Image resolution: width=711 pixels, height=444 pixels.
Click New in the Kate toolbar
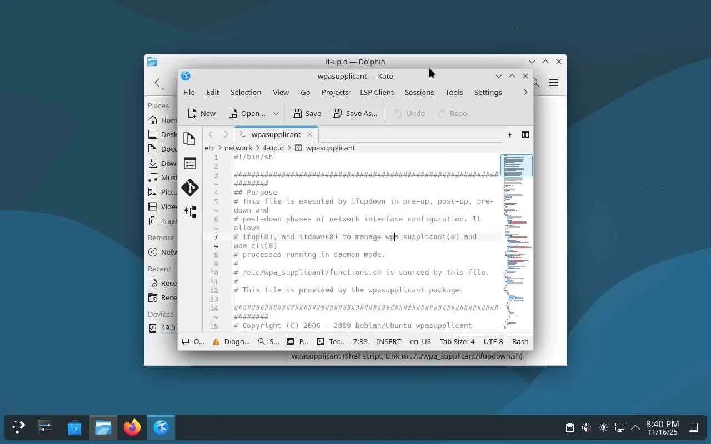(202, 113)
